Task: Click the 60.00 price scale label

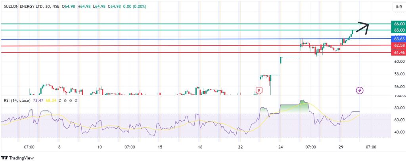Action: point(400,62)
